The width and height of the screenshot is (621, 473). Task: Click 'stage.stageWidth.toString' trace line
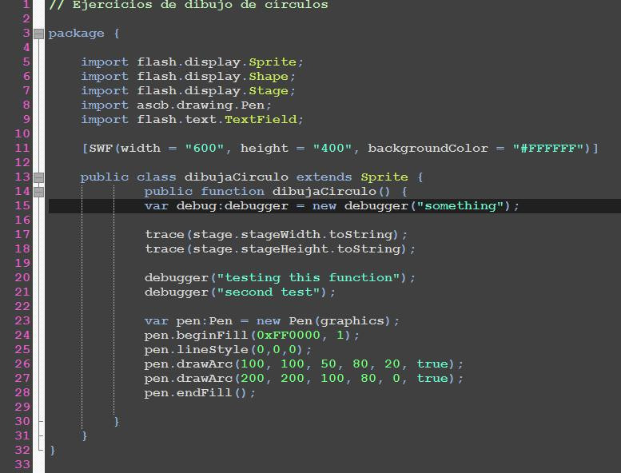click(x=295, y=235)
